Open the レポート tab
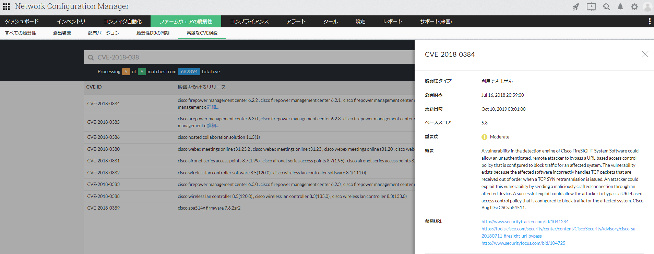The height and width of the screenshot is (254, 654). (x=393, y=22)
